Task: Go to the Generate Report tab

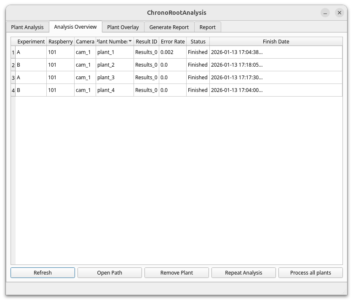Action: pos(169,27)
